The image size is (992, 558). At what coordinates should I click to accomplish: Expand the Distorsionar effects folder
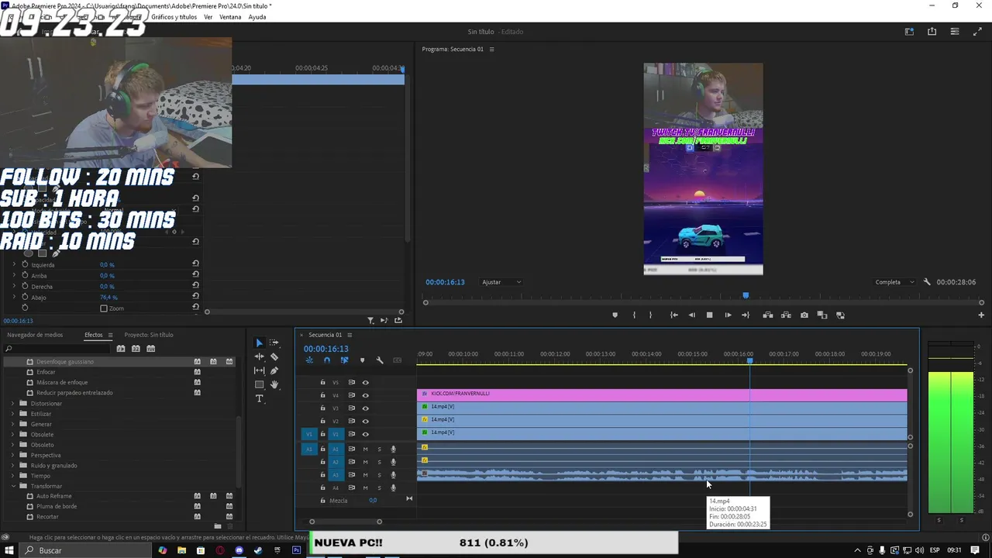(13, 404)
